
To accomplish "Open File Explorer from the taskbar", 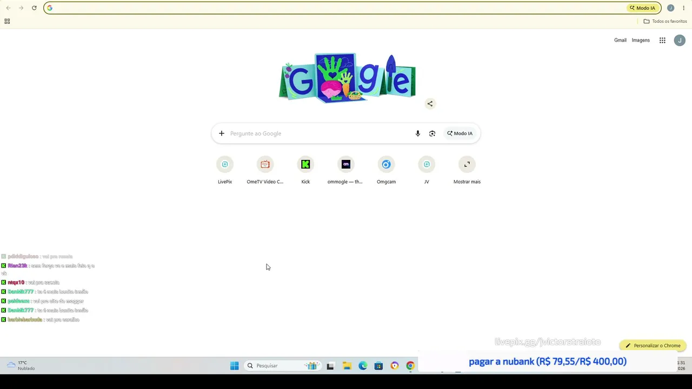I will click(347, 366).
